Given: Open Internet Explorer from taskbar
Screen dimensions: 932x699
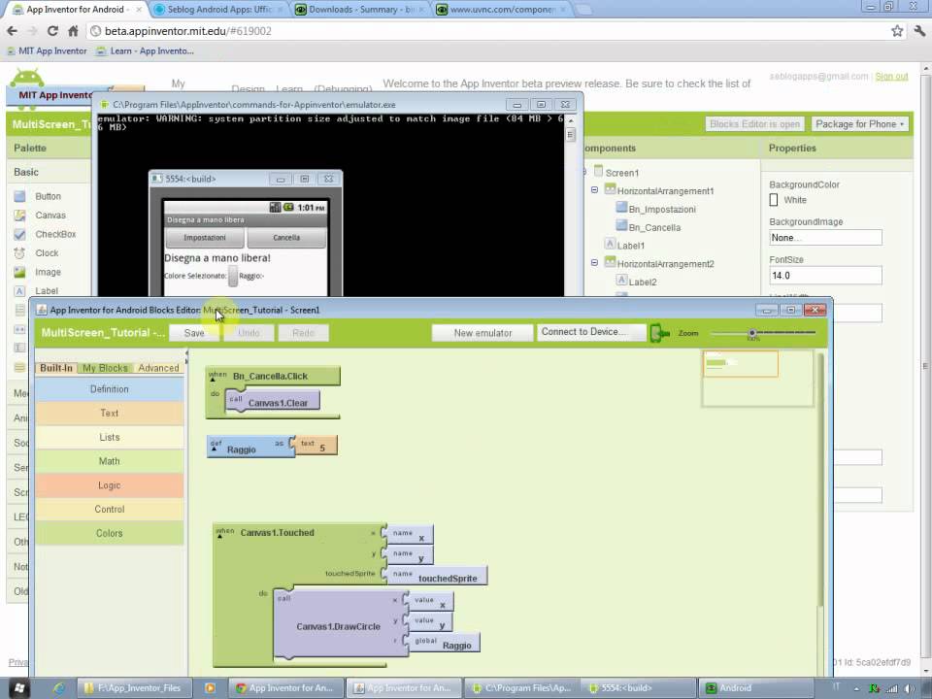Looking at the screenshot, I should point(59,688).
